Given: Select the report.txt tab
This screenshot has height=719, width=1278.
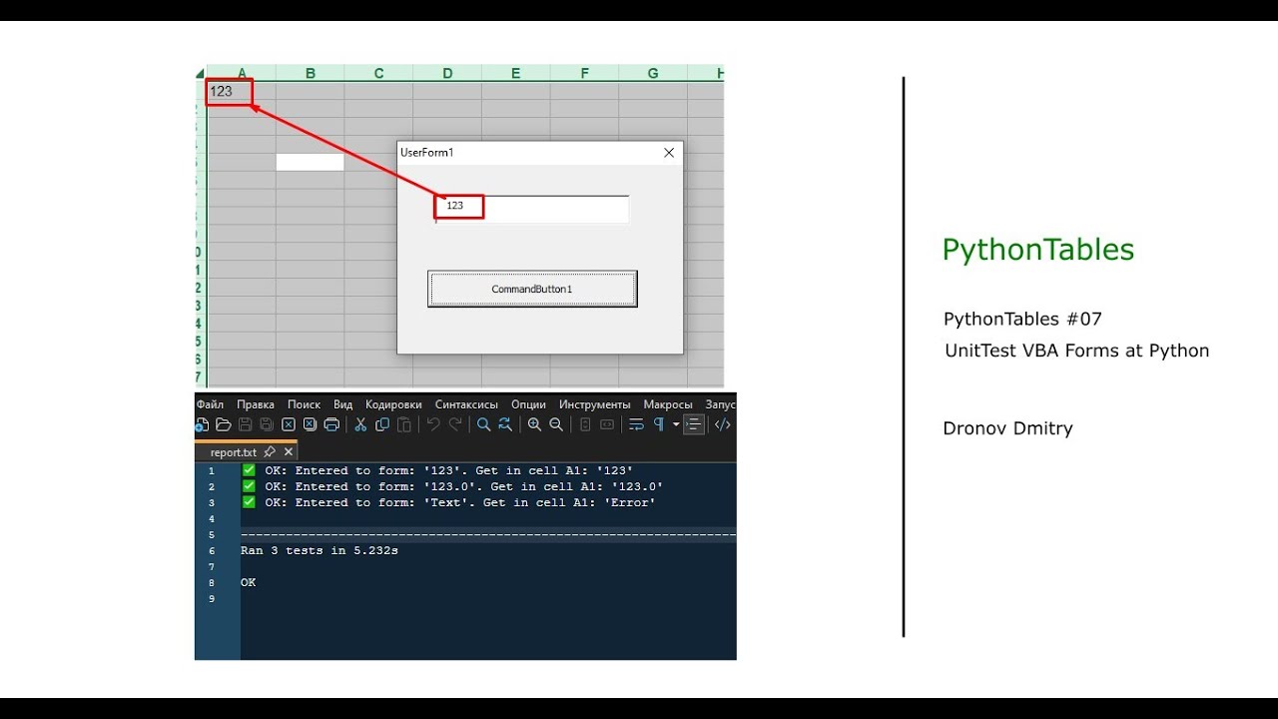Looking at the screenshot, I should pyautogui.click(x=233, y=452).
